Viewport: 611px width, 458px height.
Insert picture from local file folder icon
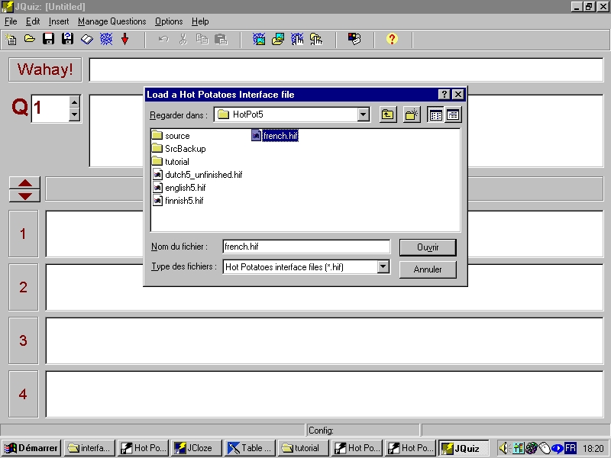[278, 39]
